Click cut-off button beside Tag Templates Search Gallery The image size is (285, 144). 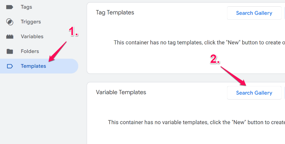coord(285,13)
